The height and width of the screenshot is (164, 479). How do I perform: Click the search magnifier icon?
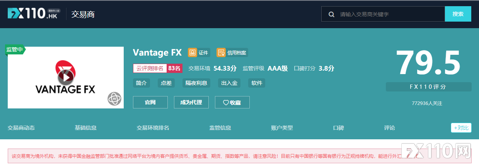click(x=331, y=14)
